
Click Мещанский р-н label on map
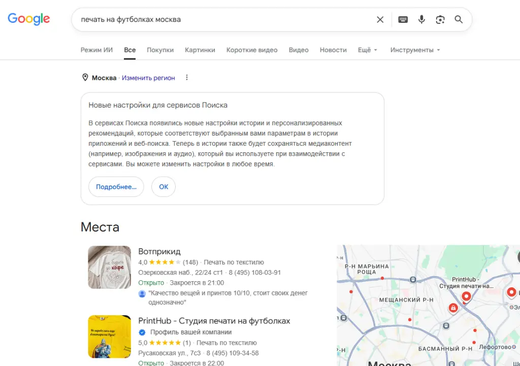pyautogui.click(x=406, y=300)
